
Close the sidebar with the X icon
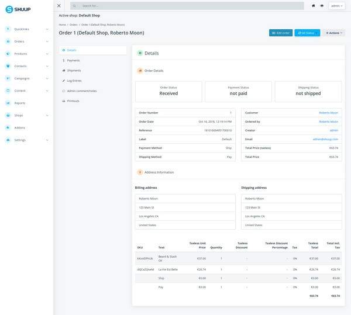pos(59,6)
